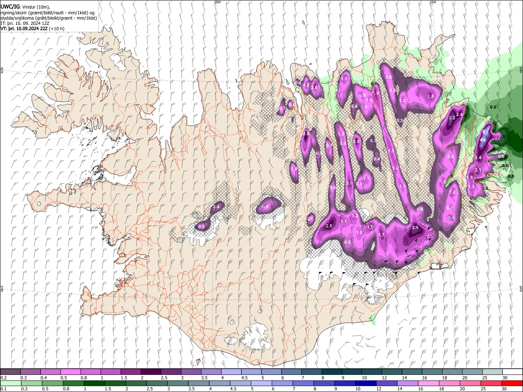
Task: Click the bright pink 0.5–0.8 snow legend swatch
Action: 71,372
